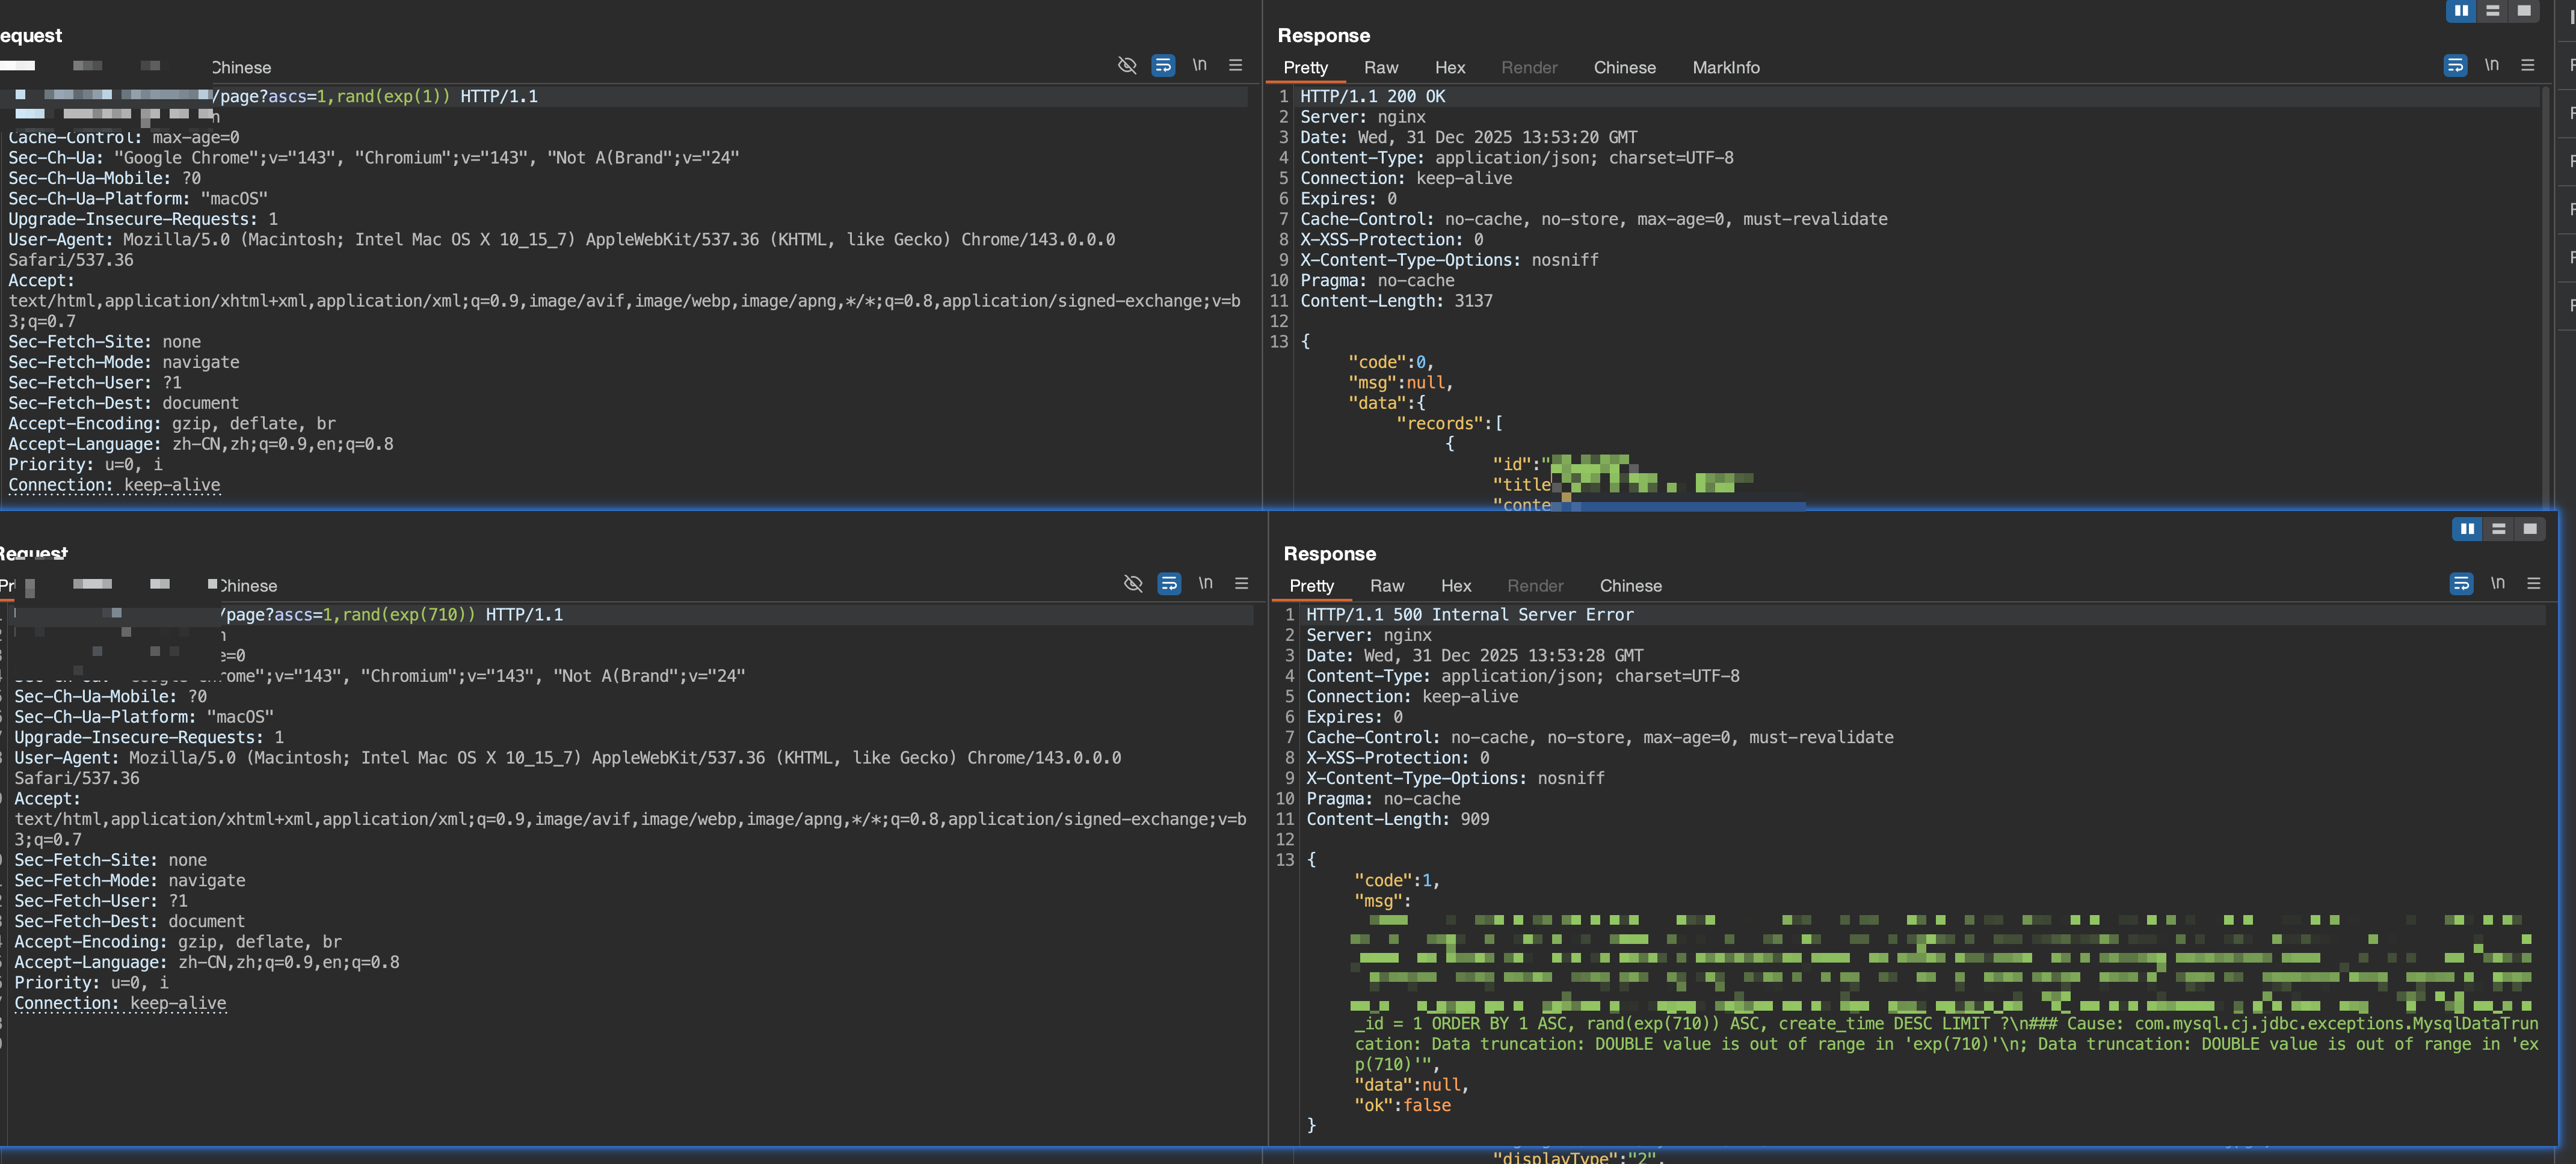Screen dimensions: 2576x1164
Task: Toggle word wrap icon in bottom request panel
Action: click(1169, 583)
